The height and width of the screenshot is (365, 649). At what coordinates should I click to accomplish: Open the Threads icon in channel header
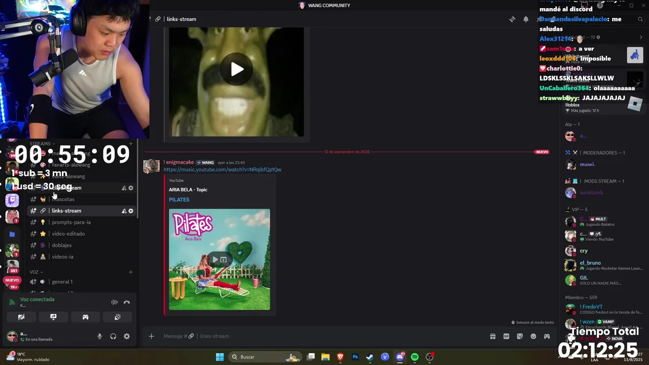point(512,19)
